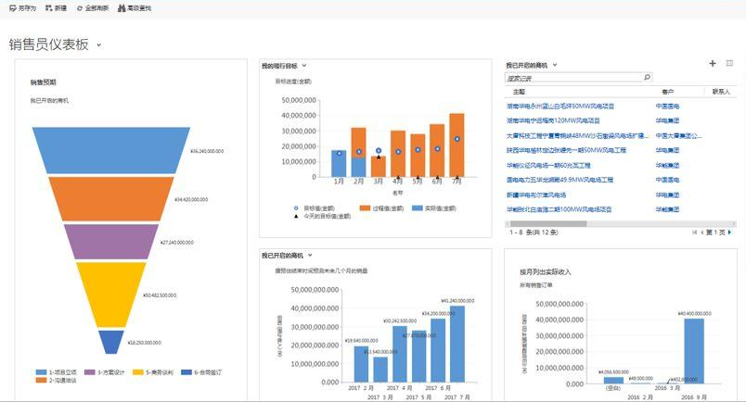
Task: Open customer link in 120MW风电项目 row
Action: pos(667,120)
